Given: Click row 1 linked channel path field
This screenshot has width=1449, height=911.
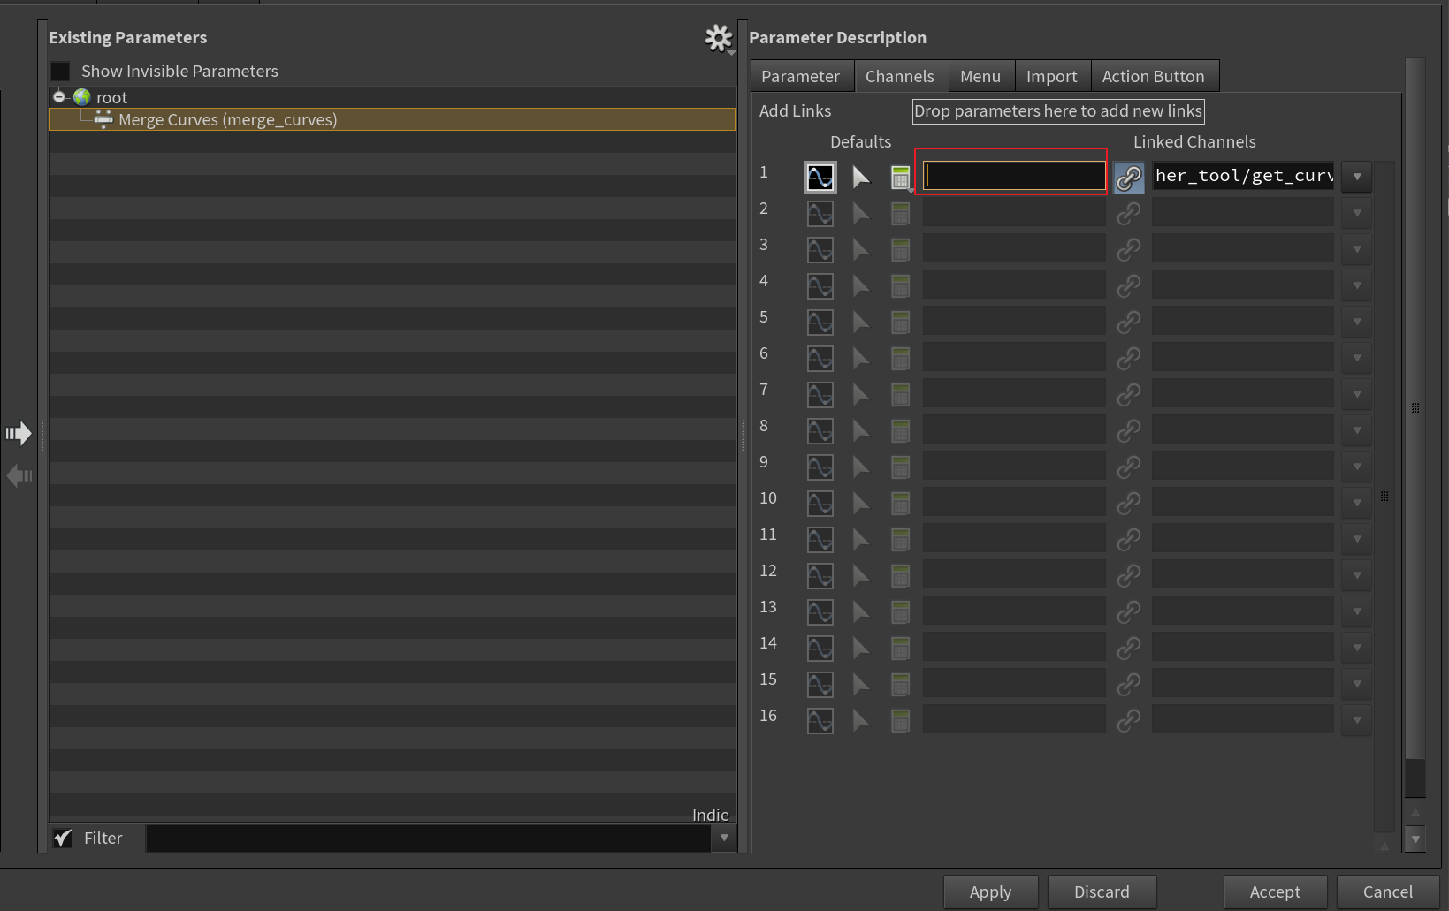Looking at the screenshot, I should click(1243, 176).
